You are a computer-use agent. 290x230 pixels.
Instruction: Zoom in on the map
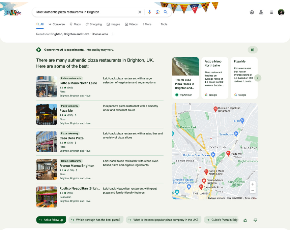point(253,184)
